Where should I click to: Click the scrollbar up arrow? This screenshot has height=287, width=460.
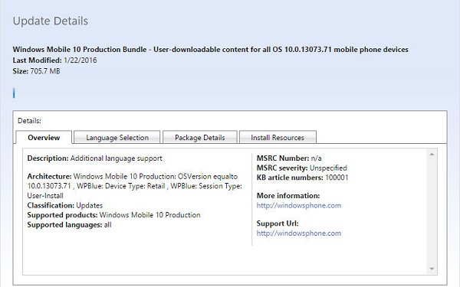pyautogui.click(x=432, y=155)
